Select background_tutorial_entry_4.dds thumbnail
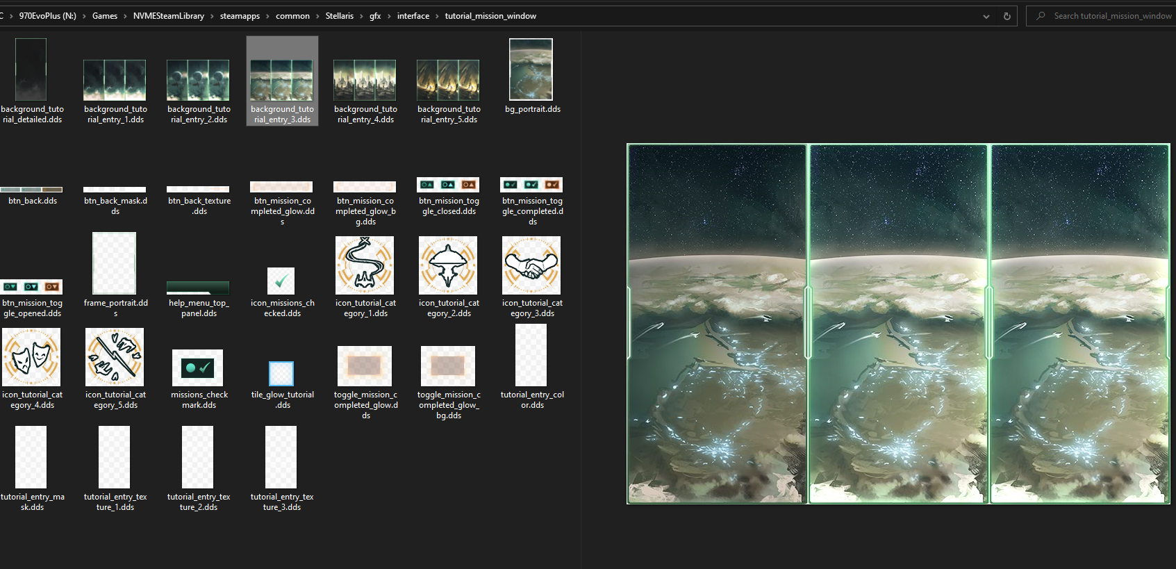This screenshot has height=569, width=1176. coord(365,80)
